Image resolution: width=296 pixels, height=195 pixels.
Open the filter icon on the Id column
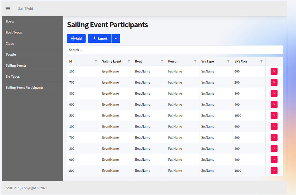pyautogui.click(x=96, y=61)
